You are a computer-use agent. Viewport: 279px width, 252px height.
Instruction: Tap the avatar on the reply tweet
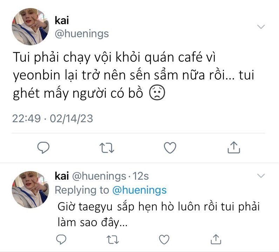coord(30,189)
